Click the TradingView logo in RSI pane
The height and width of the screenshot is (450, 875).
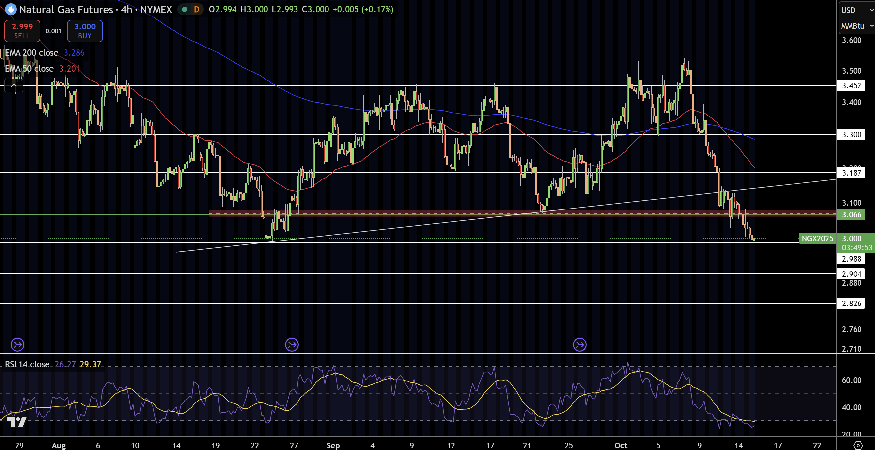(16, 422)
